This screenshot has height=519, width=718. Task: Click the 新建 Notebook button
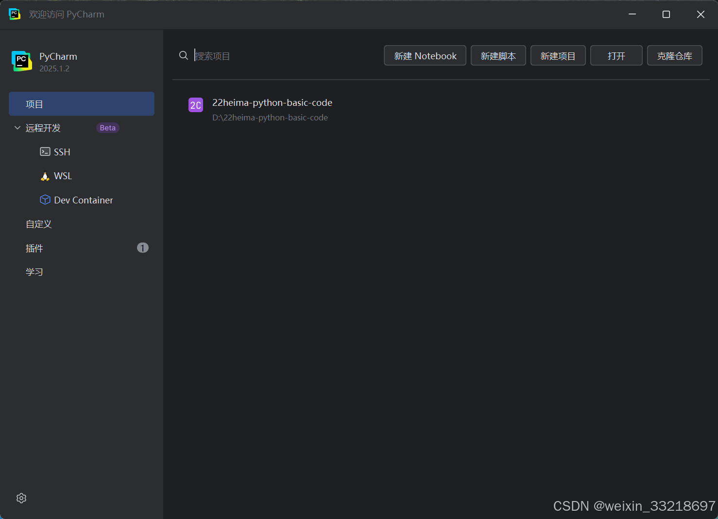pyautogui.click(x=425, y=55)
